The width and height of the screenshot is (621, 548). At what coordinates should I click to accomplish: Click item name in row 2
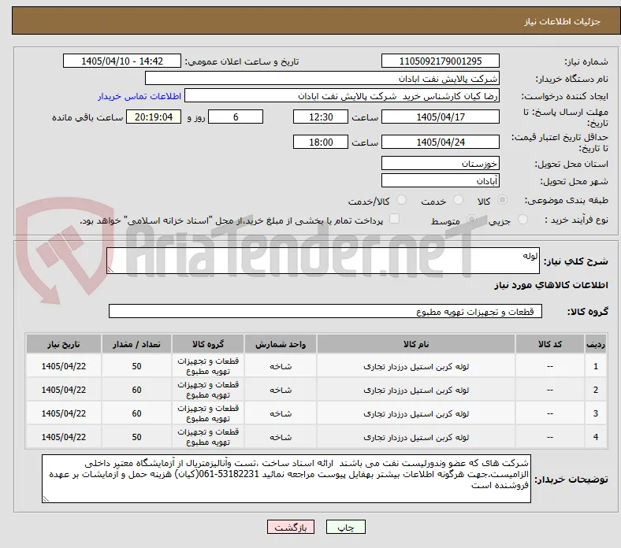pyautogui.click(x=416, y=390)
